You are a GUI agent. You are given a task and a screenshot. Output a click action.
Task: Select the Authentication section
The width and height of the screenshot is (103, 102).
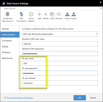click(x=10, y=35)
